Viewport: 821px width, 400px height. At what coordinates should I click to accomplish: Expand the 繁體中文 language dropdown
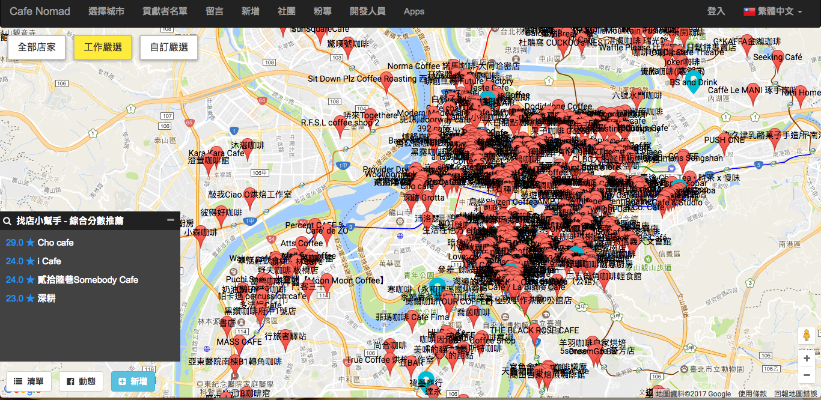(x=773, y=11)
